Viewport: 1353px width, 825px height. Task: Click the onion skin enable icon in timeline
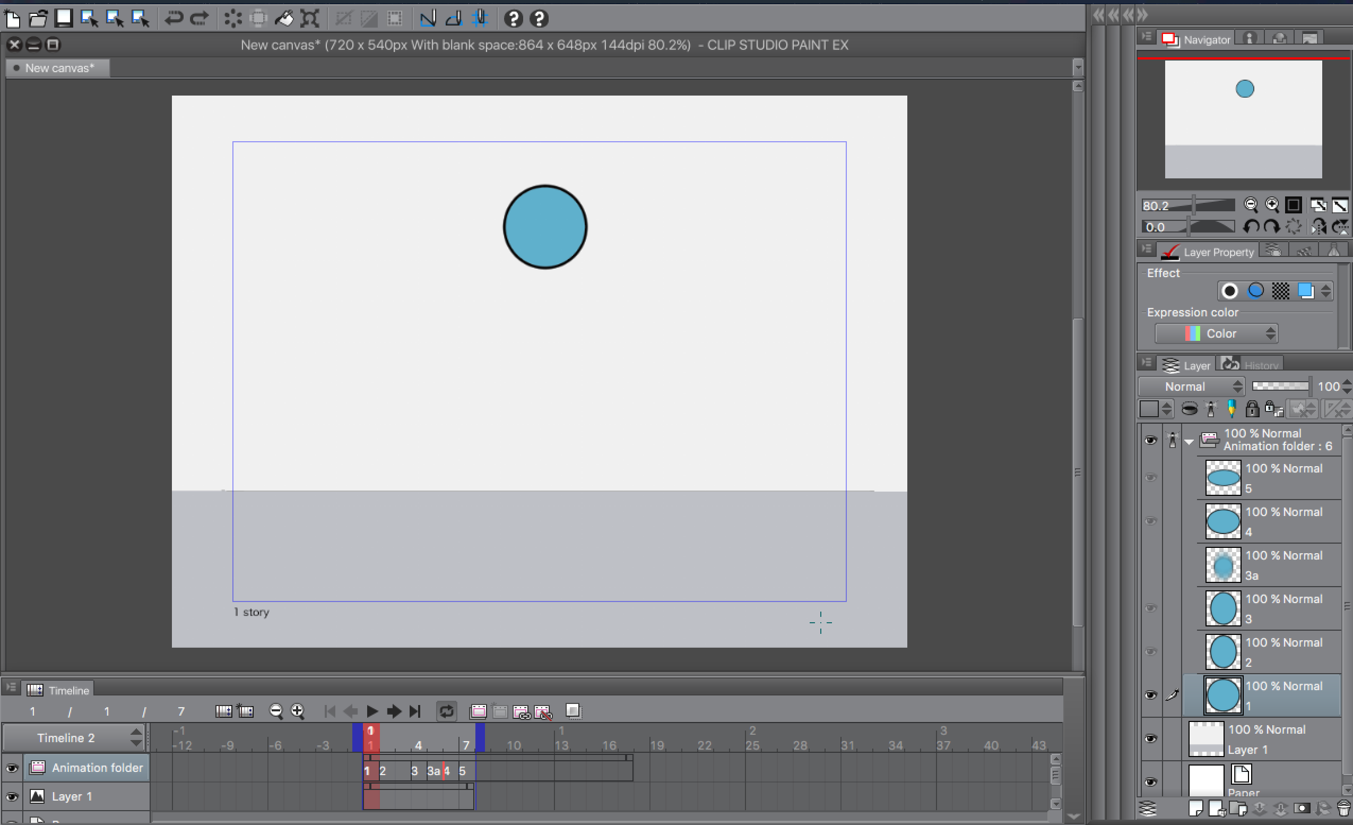(x=573, y=712)
